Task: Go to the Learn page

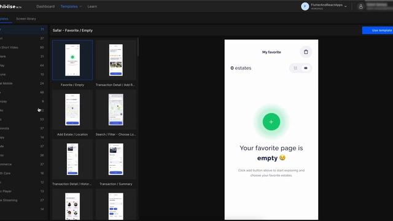Action: pyautogui.click(x=92, y=7)
